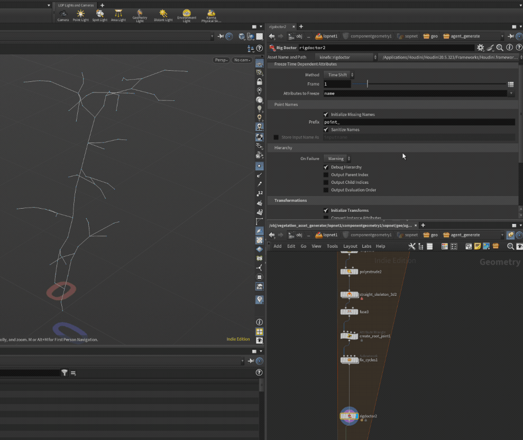The image size is (523, 440).
Task: Click the rigdoctor2 node in network
Action: point(349,416)
